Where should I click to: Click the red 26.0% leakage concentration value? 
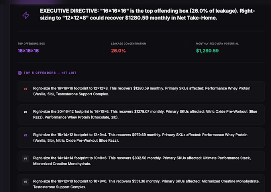(x=118, y=51)
